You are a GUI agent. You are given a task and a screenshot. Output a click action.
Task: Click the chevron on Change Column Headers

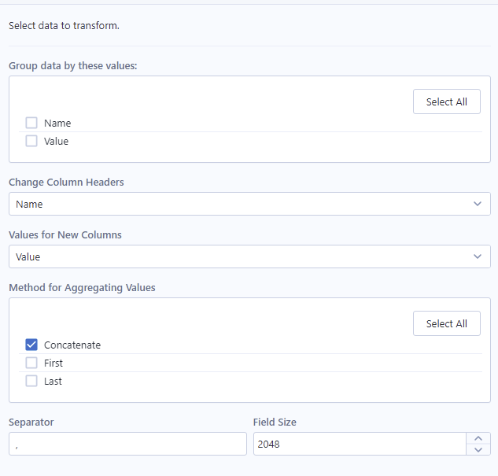click(478, 204)
